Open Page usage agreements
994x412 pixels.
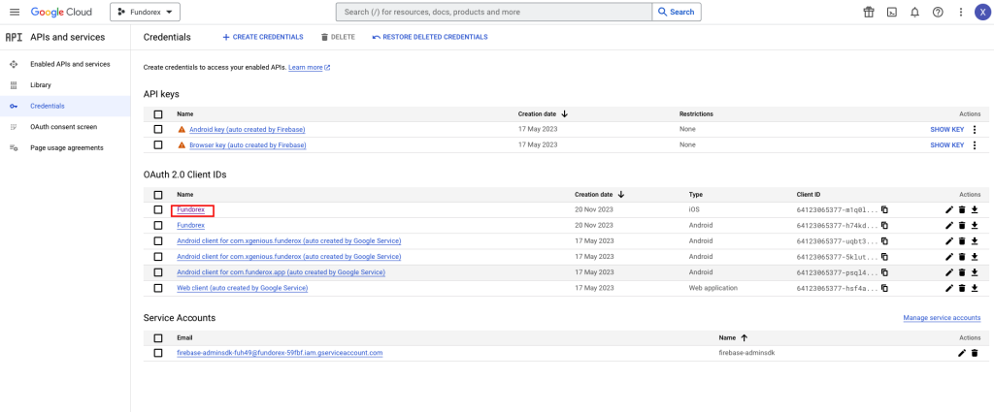coord(65,147)
